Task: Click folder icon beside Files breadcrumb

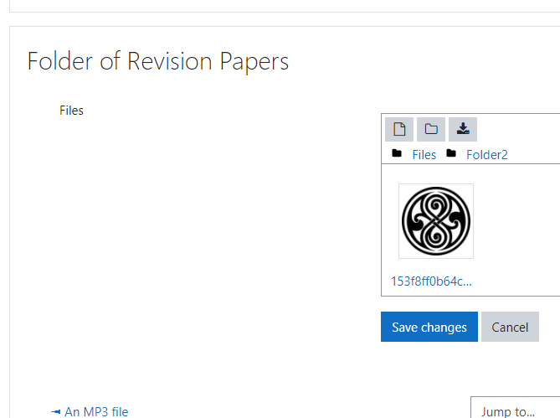Action: [397, 153]
